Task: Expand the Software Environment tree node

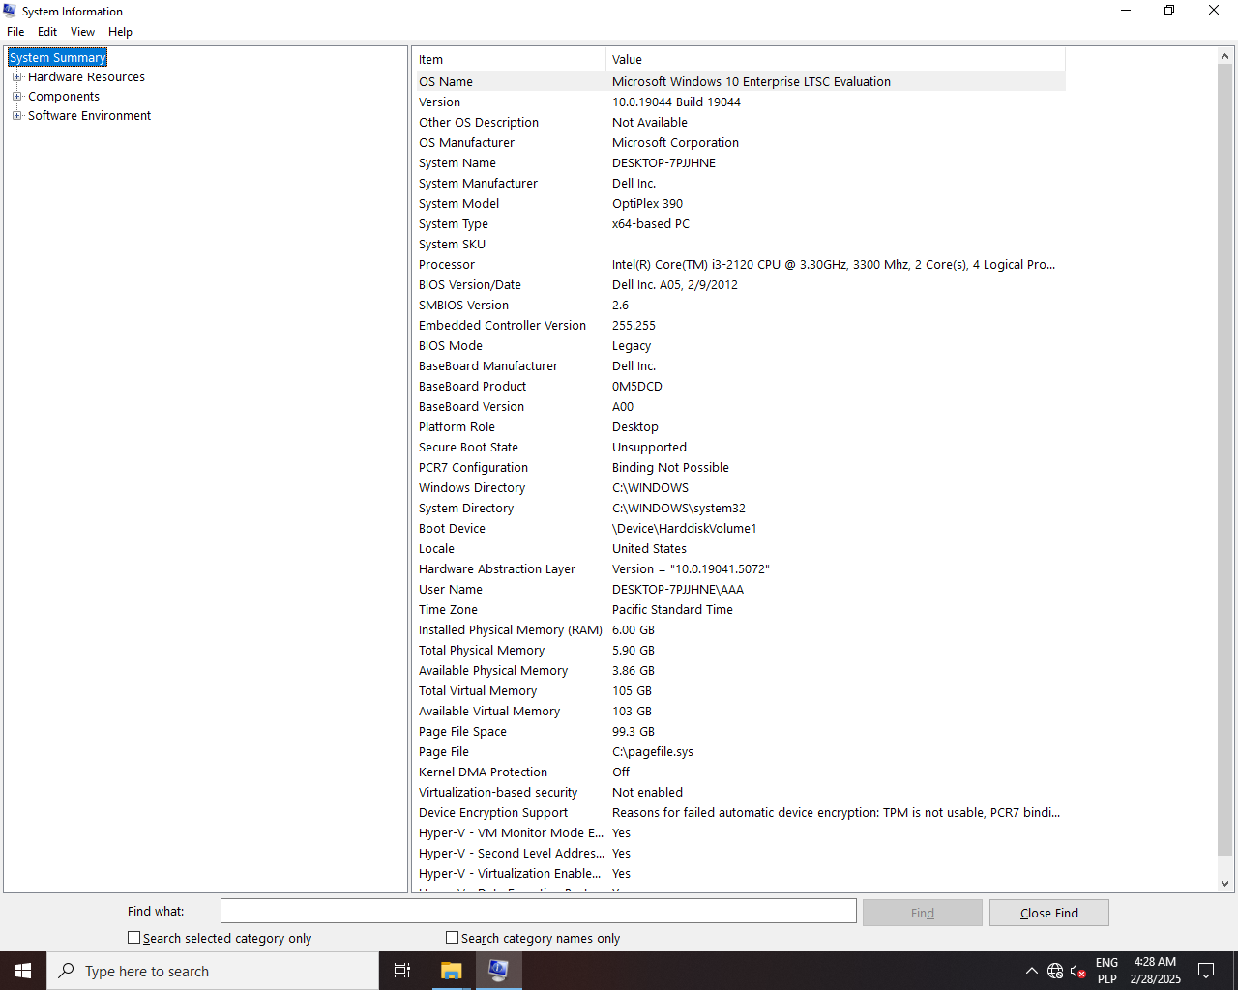Action: click(16, 116)
